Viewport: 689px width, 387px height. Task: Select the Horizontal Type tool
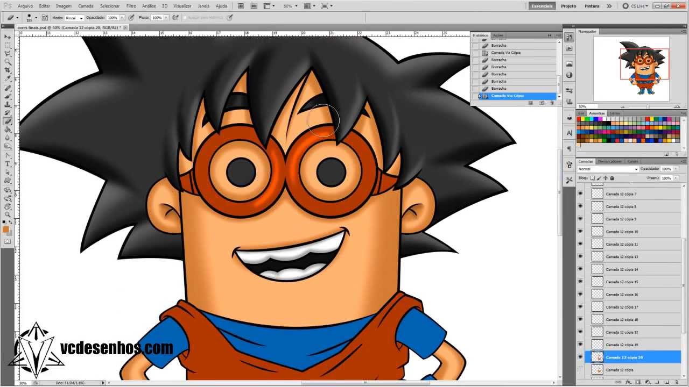[x=8, y=164]
